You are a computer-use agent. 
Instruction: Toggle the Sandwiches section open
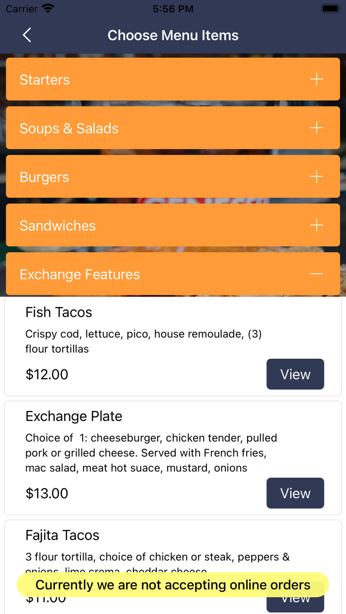click(x=173, y=225)
